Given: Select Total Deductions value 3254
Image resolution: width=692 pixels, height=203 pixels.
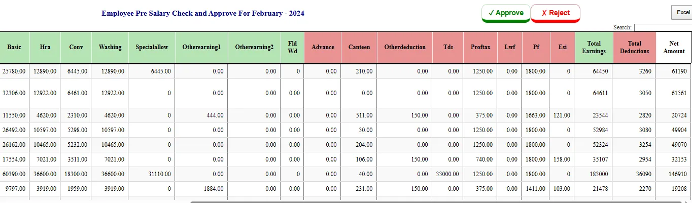Looking at the screenshot, I should coord(644,145).
